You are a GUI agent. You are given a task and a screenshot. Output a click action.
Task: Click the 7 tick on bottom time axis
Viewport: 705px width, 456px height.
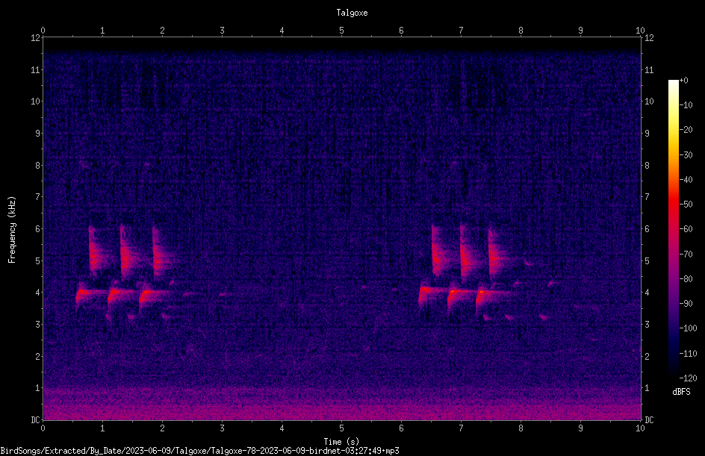pos(461,428)
